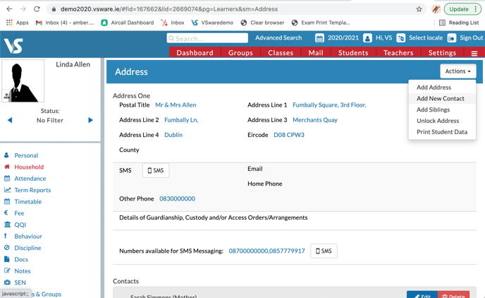Click Sign Out text link

coord(471,38)
